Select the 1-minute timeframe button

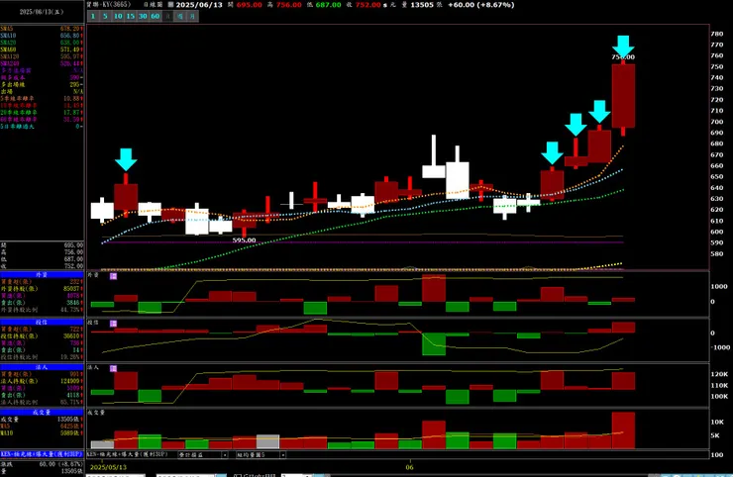click(x=93, y=17)
